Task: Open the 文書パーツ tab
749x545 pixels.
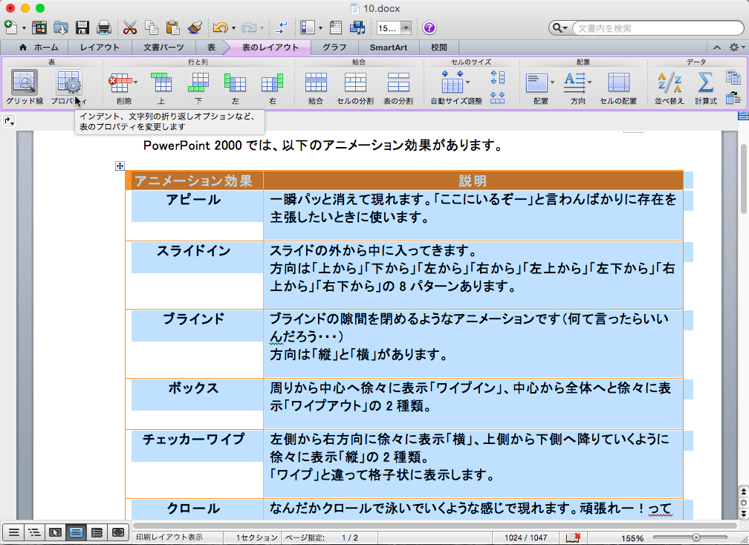Action: [x=163, y=48]
